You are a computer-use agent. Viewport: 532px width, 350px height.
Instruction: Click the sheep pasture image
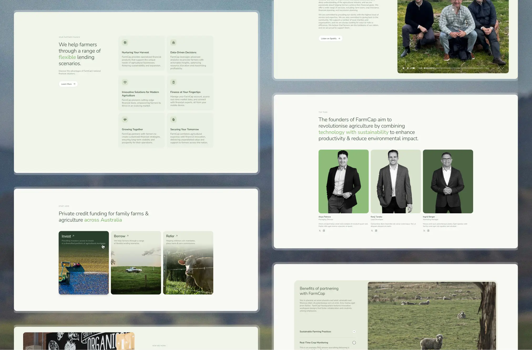pos(432,316)
